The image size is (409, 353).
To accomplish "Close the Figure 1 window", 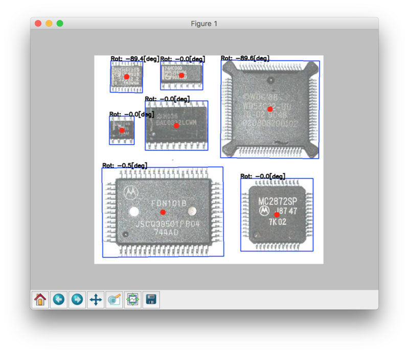I will pyautogui.click(x=38, y=23).
